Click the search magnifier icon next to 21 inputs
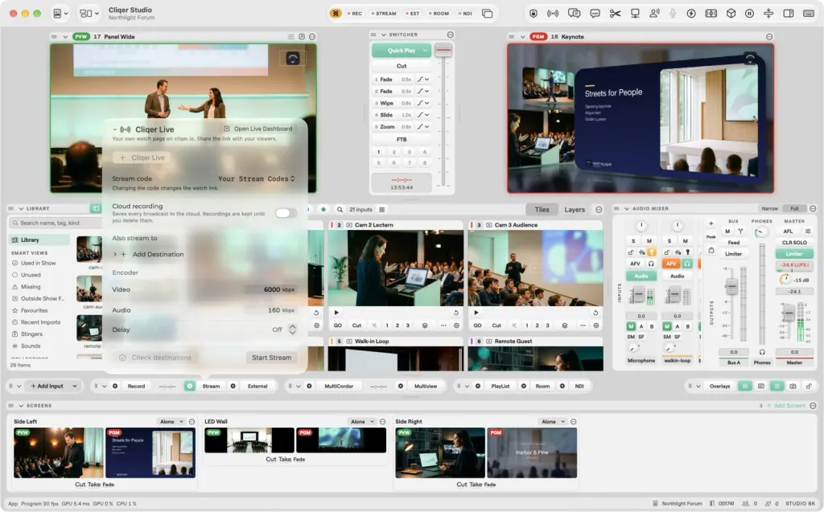The width and height of the screenshot is (824, 512). tap(340, 210)
